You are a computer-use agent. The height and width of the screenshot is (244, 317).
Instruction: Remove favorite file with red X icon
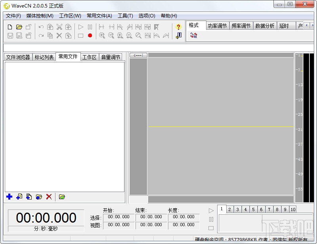pos(49,197)
